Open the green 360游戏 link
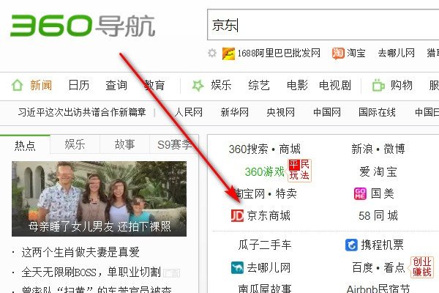Screen dimensions: 439x293 (265, 171)
